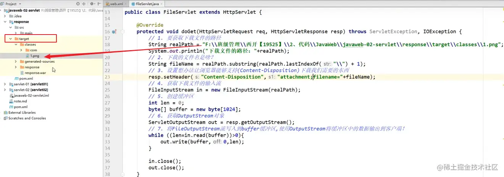
Task: Expand the response folder under target
Action: (x=16, y=67)
